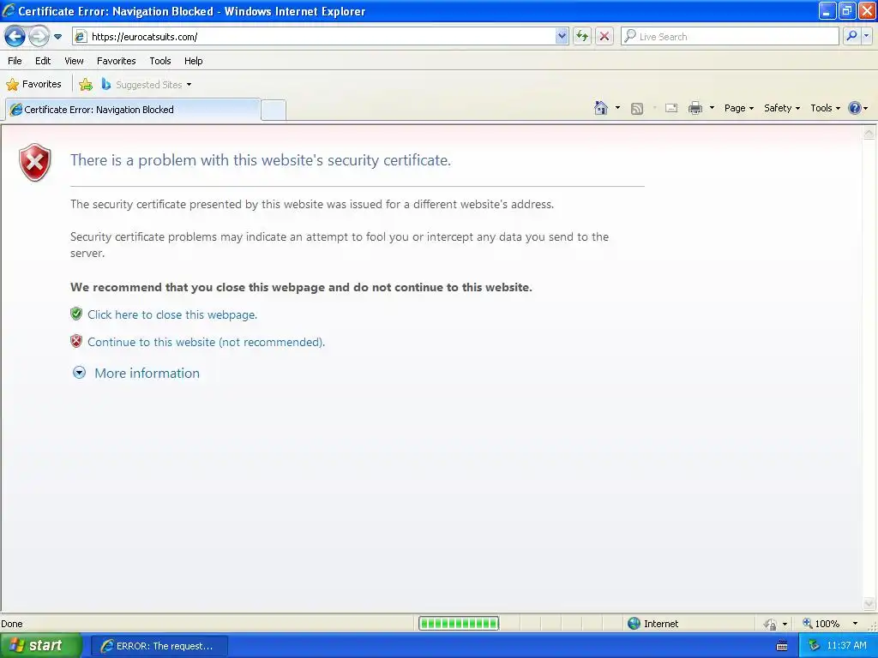Open the zoom level dropdown arrow
Image resolution: width=878 pixels, height=658 pixels.
point(855,624)
